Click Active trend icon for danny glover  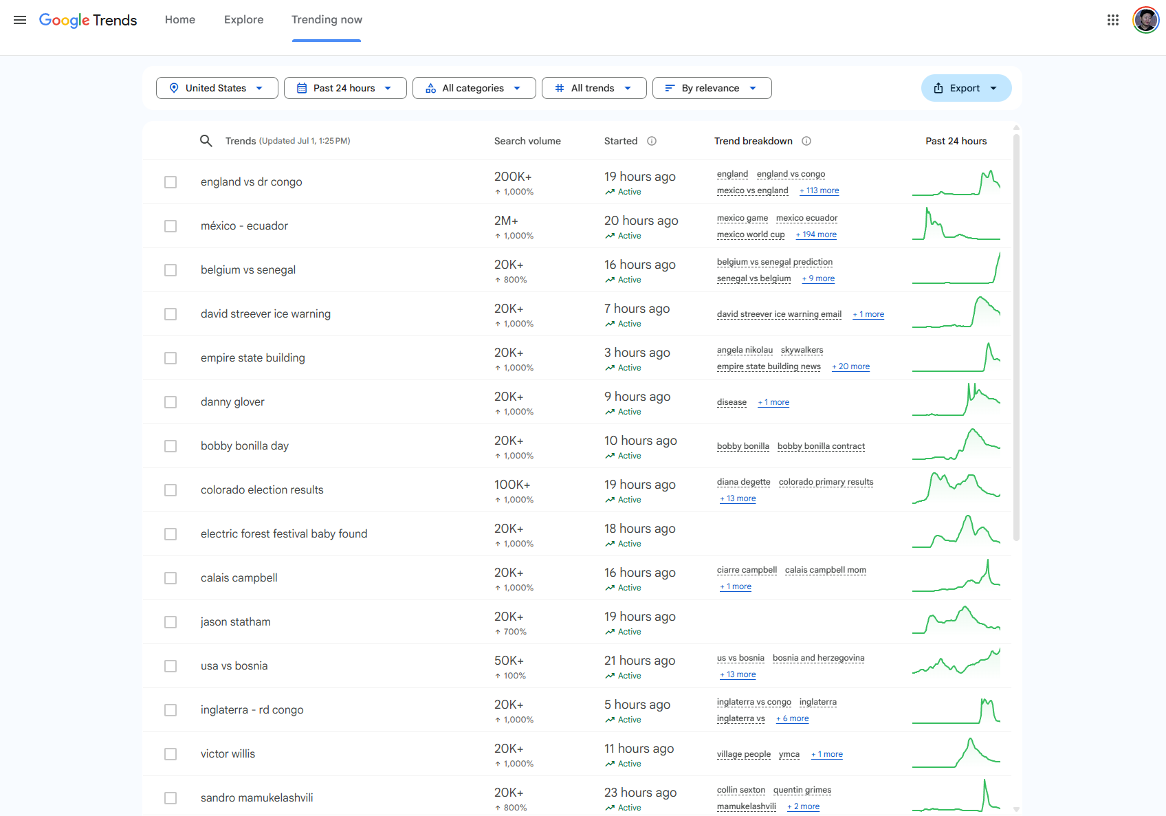[x=610, y=412]
